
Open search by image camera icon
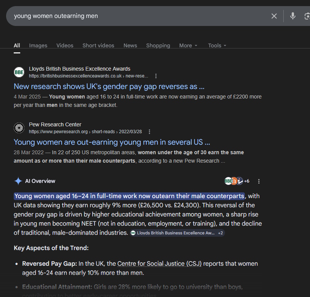click(307, 16)
